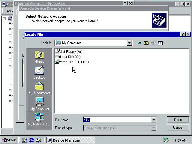Click the Start button
The width and height of the screenshot is (192, 144).
[x=9, y=140]
